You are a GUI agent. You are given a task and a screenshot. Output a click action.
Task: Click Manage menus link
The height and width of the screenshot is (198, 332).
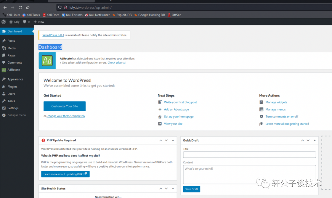pyautogui.click(x=275, y=109)
